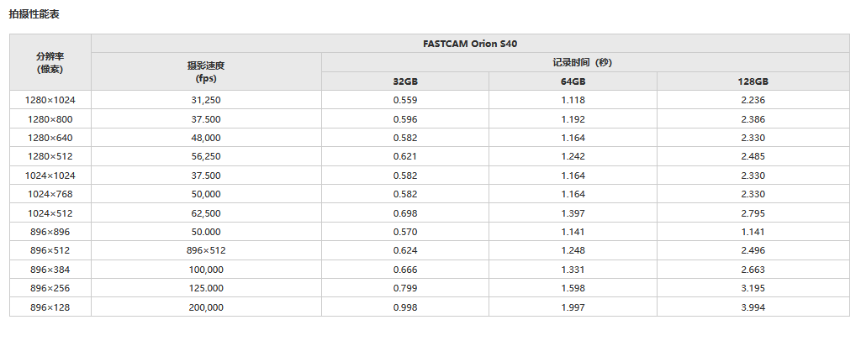Viewport: 861px width, 346px height.
Task: Click 896×512 in the 摄影速度 column
Action: pos(206,250)
